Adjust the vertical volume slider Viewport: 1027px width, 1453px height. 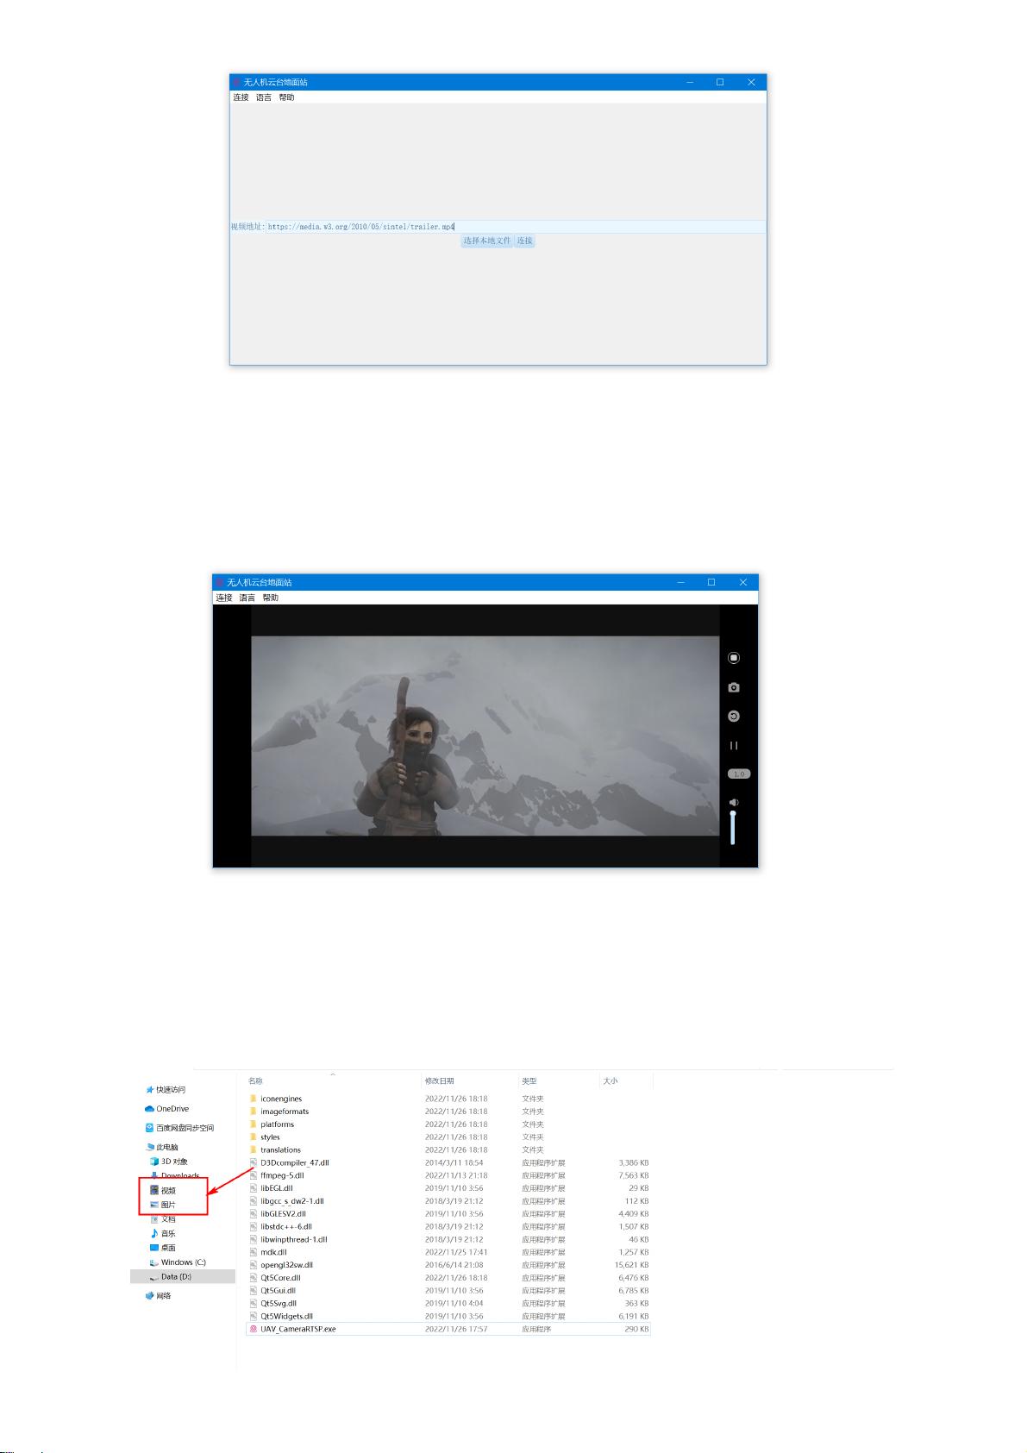pyautogui.click(x=733, y=827)
